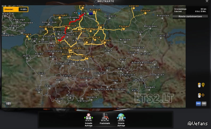Click the Szczecin city label
The height and width of the screenshot is (129, 211).
pos(110,16)
